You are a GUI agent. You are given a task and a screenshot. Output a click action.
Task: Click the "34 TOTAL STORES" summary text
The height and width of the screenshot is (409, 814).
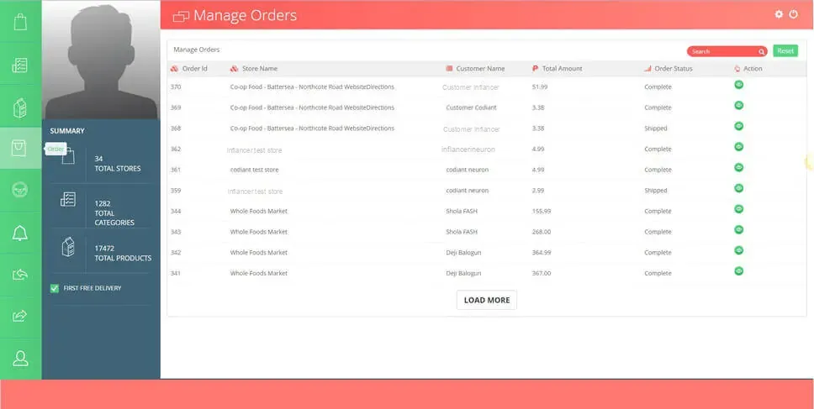(x=118, y=163)
